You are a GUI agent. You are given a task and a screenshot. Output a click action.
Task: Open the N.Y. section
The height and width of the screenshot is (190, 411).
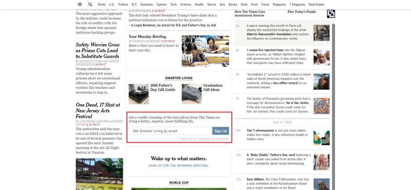(134, 4)
